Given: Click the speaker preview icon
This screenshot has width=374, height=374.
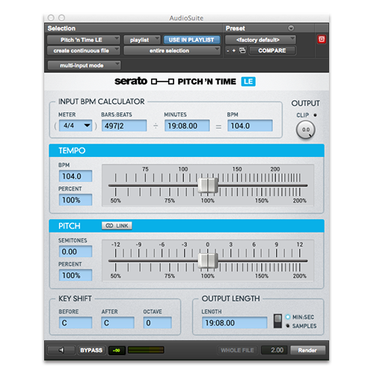Looking at the screenshot, I should (61, 350).
